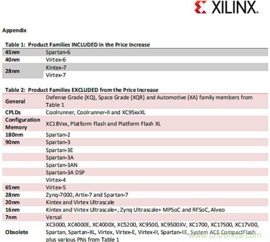
Task: Click the XC18Vxx, Platform Flash text
Action: click(103, 124)
